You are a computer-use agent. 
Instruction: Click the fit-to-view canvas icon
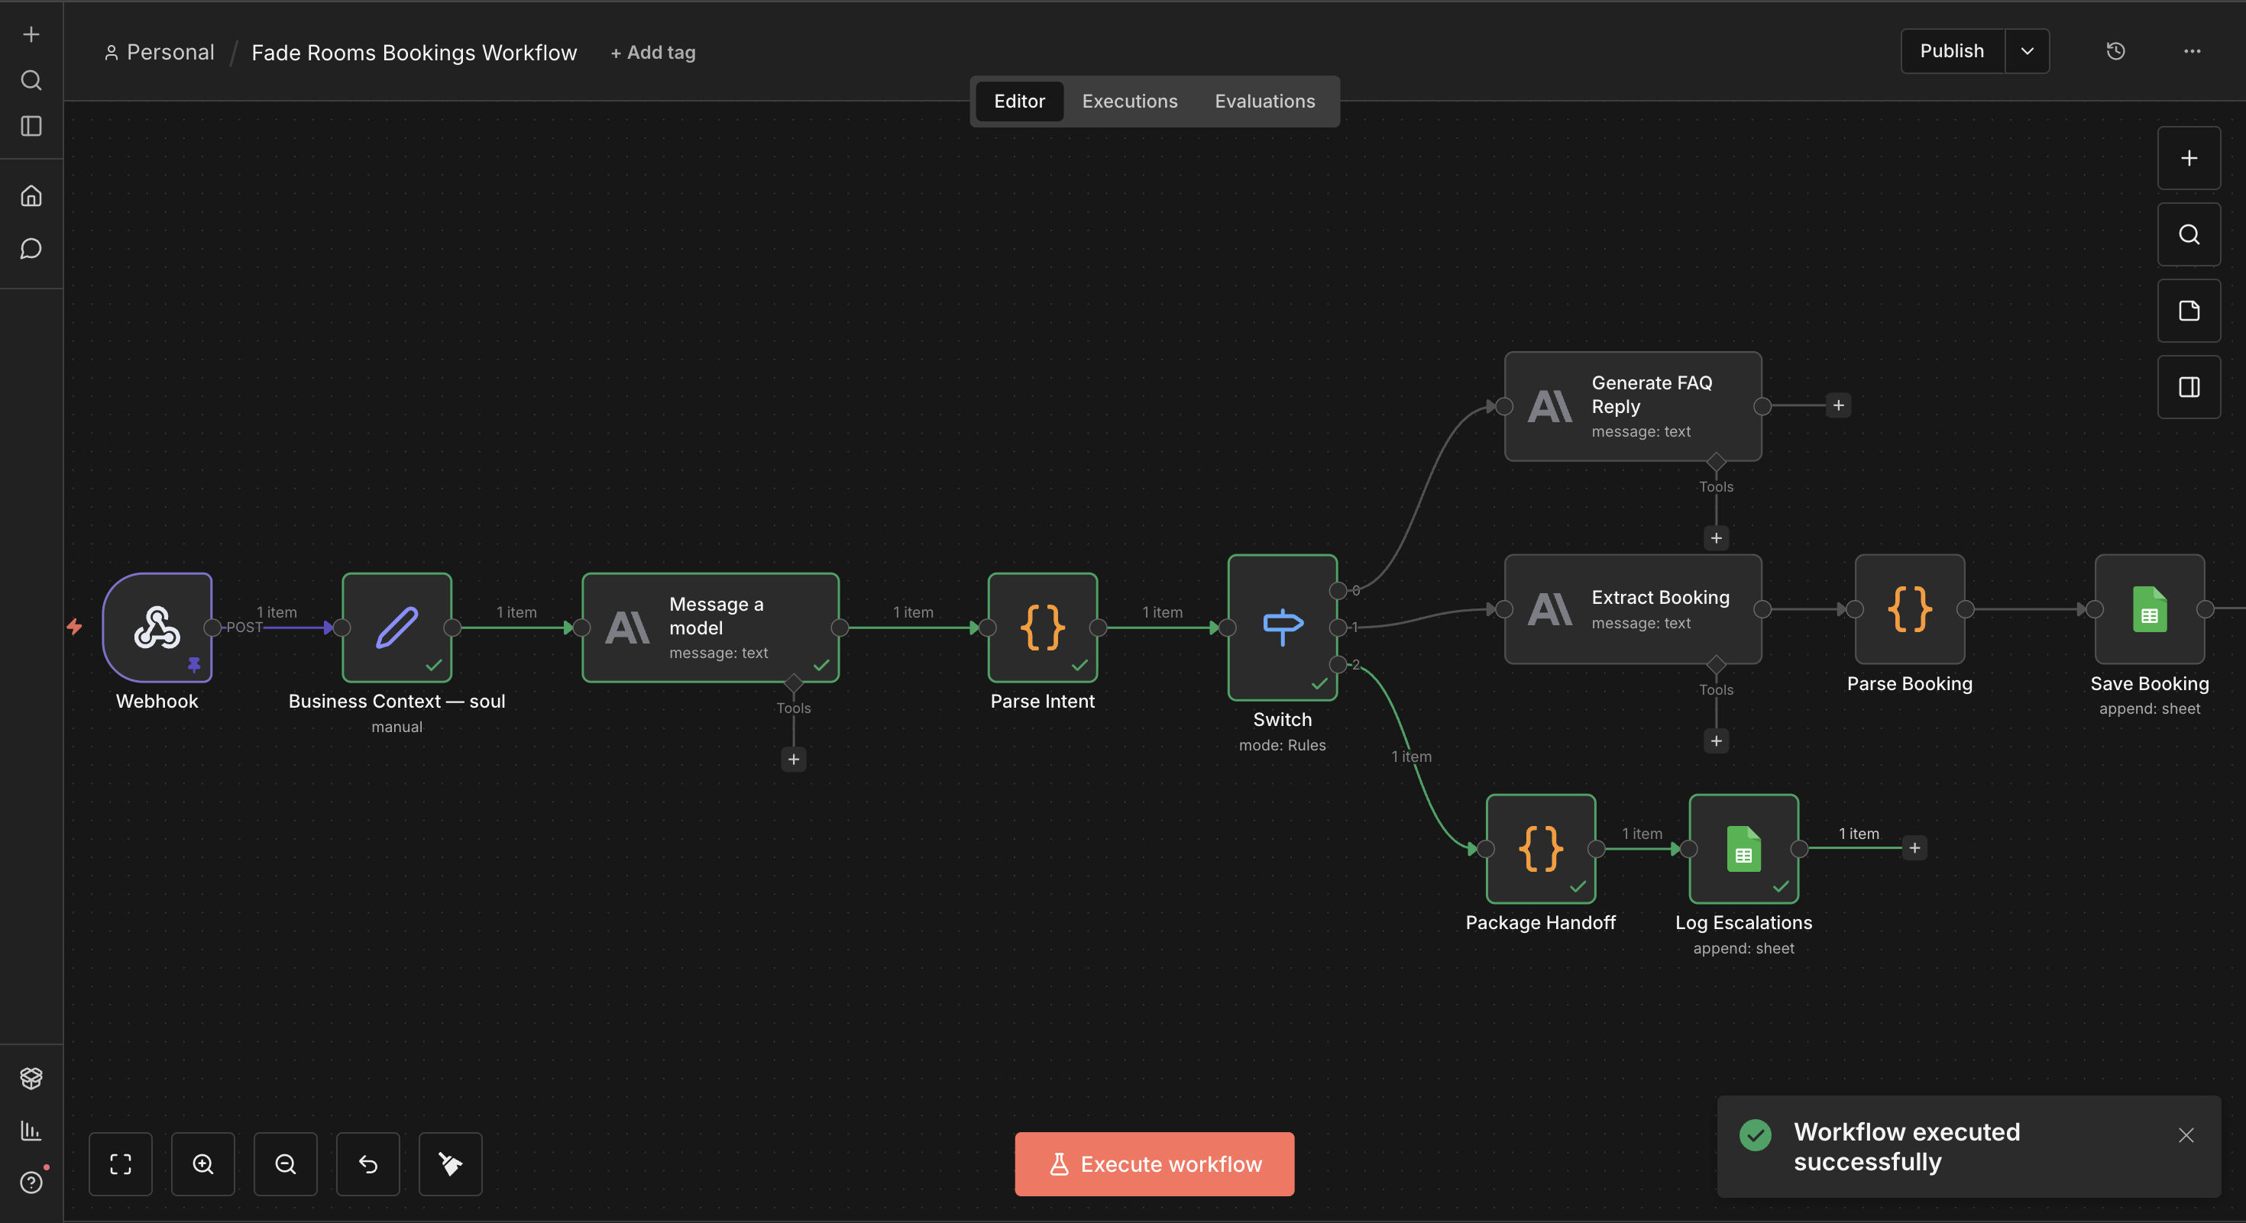click(x=121, y=1163)
